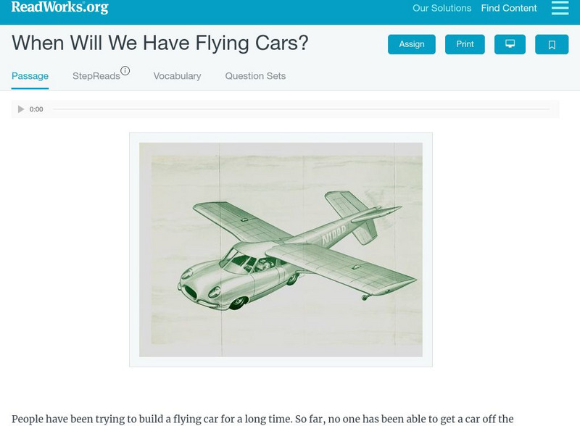580x426 pixels.
Task: Seek along the audio progress bar
Action: 301,109
